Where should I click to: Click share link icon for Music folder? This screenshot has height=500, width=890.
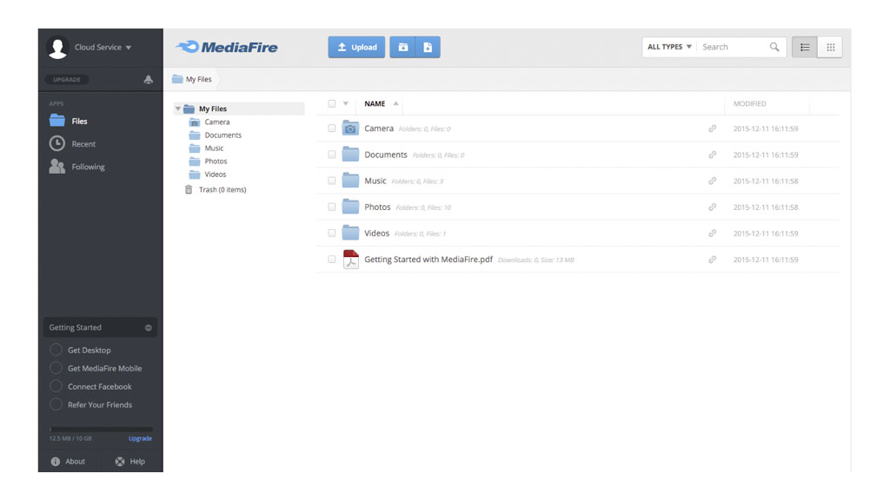tap(712, 181)
